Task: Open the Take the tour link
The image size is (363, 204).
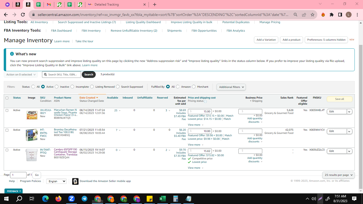Action: click(x=84, y=41)
